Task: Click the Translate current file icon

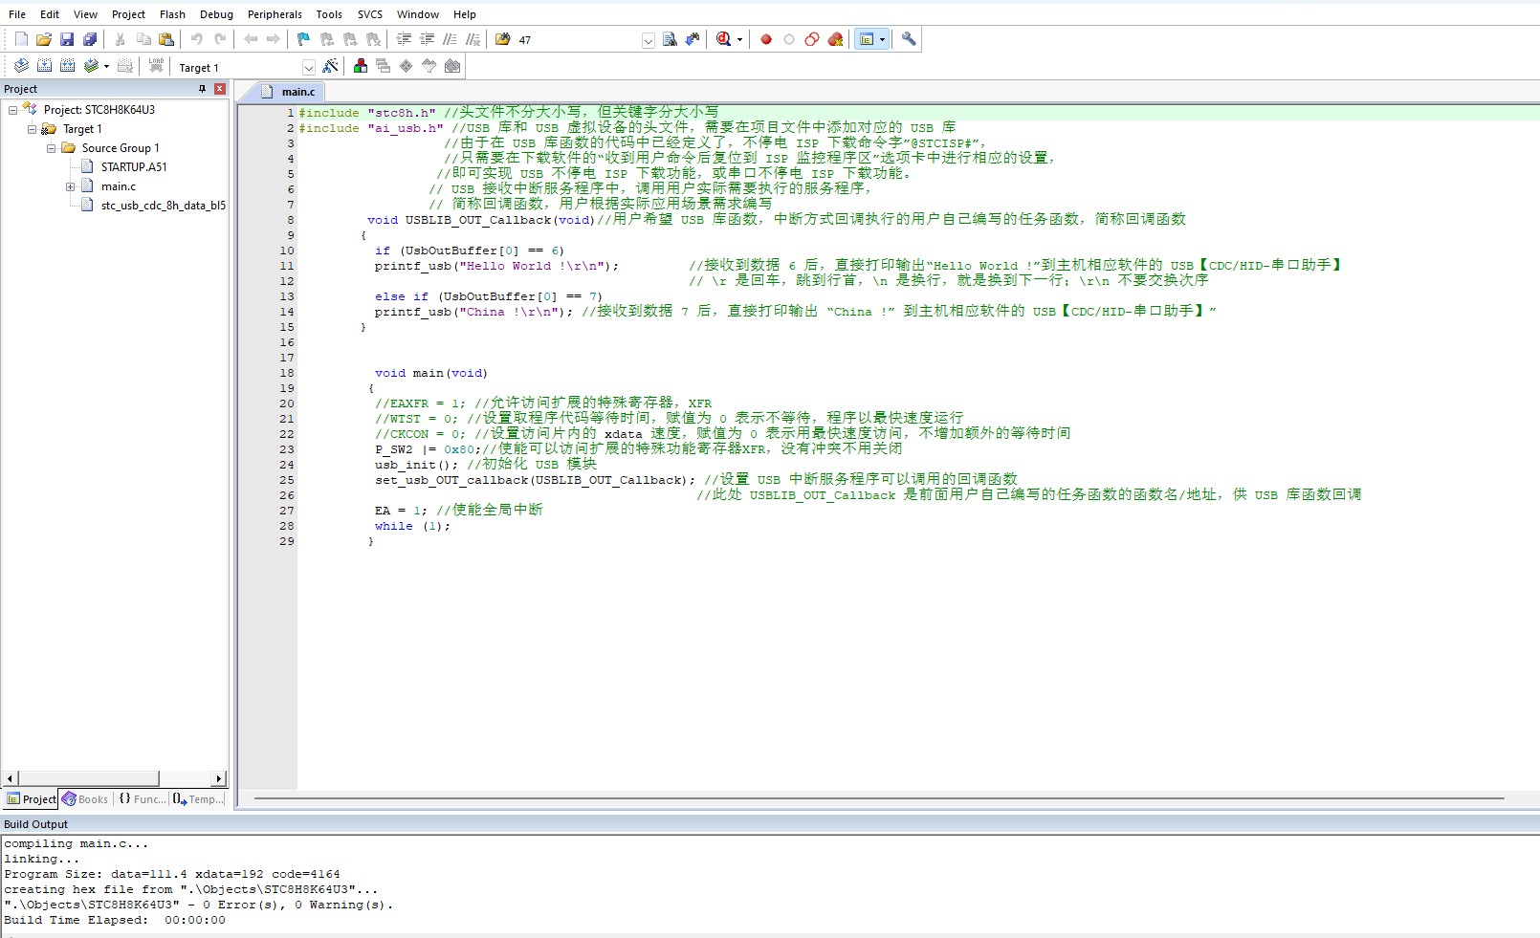Action: point(21,66)
